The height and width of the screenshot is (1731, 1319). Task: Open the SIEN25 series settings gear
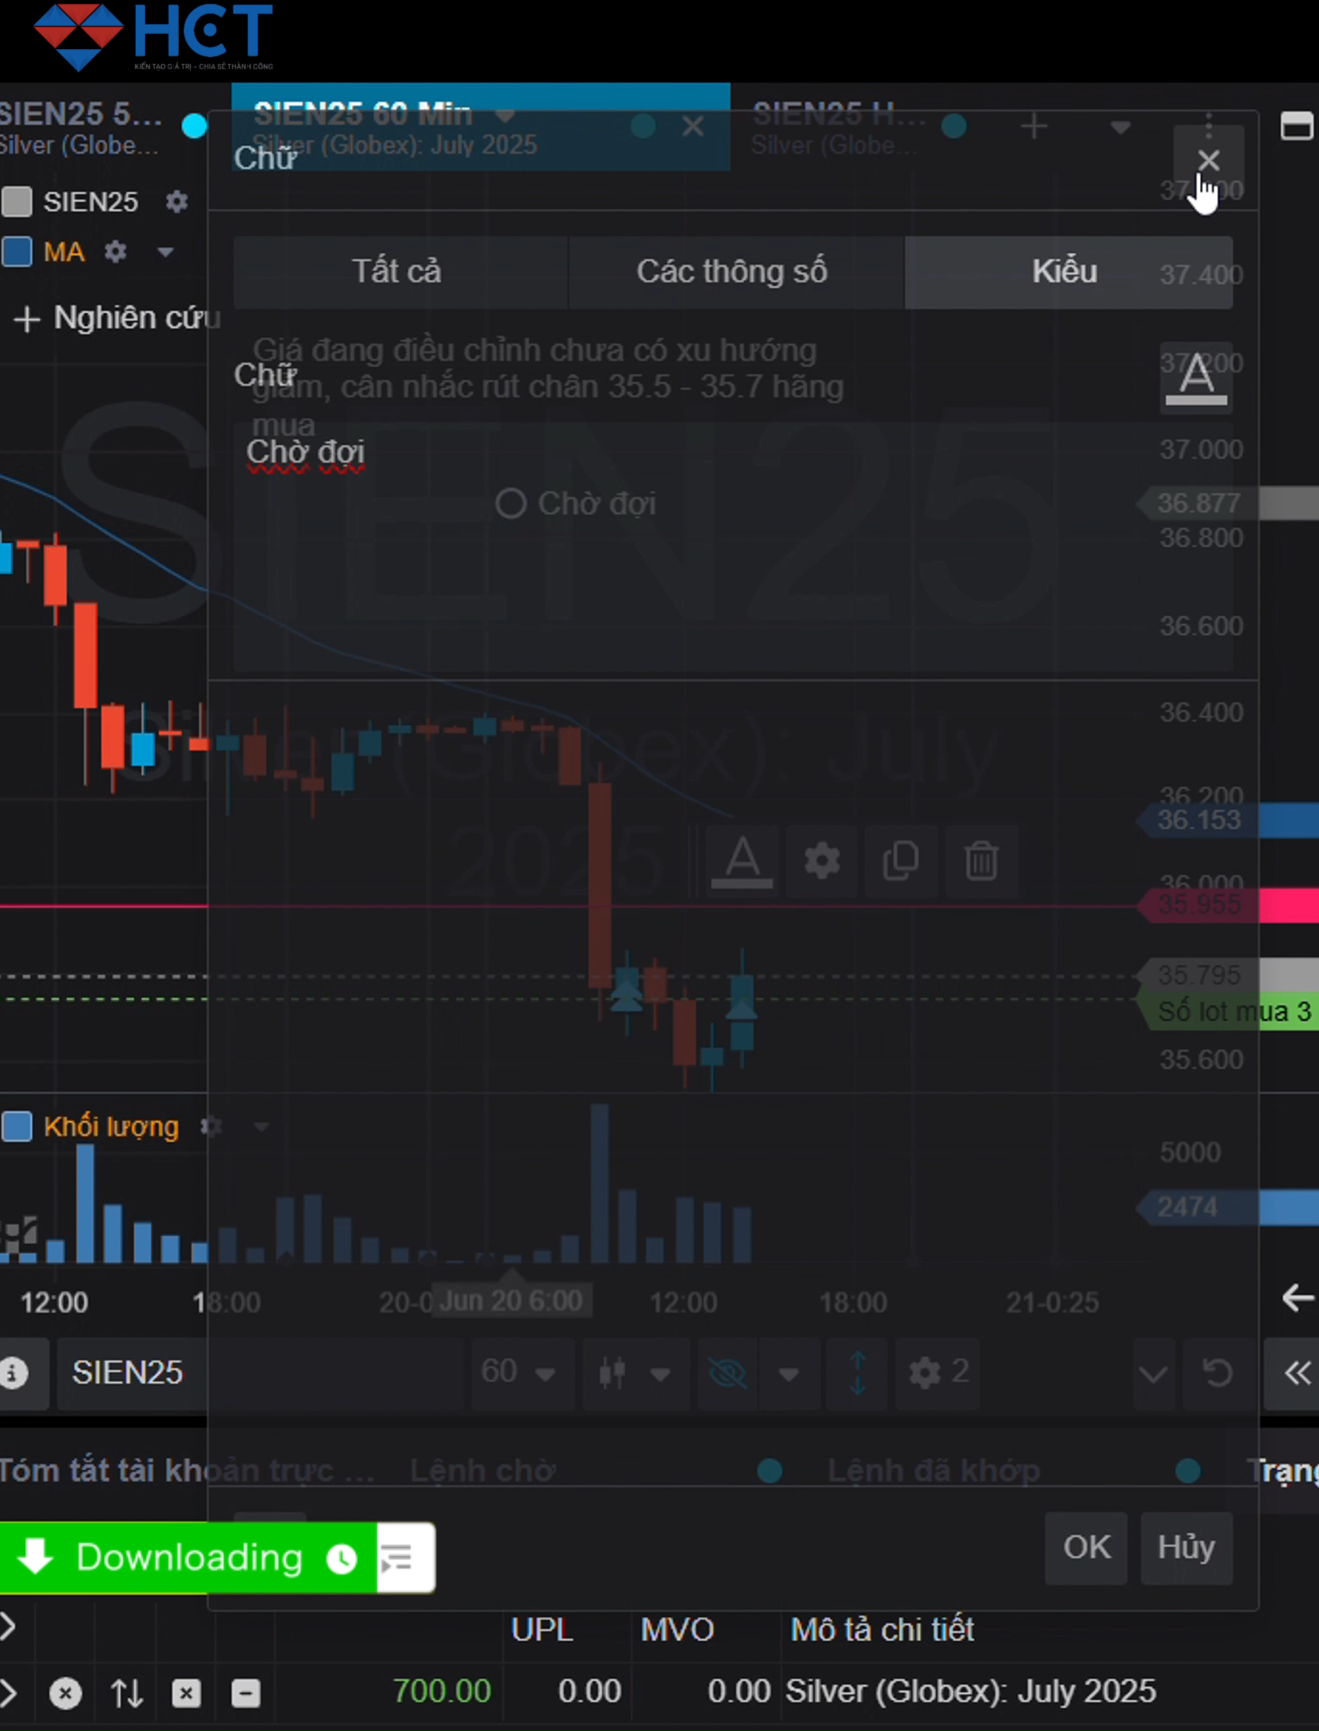pos(176,202)
